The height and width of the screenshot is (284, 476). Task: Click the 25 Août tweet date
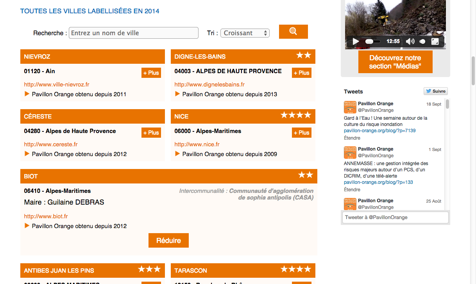(434, 201)
